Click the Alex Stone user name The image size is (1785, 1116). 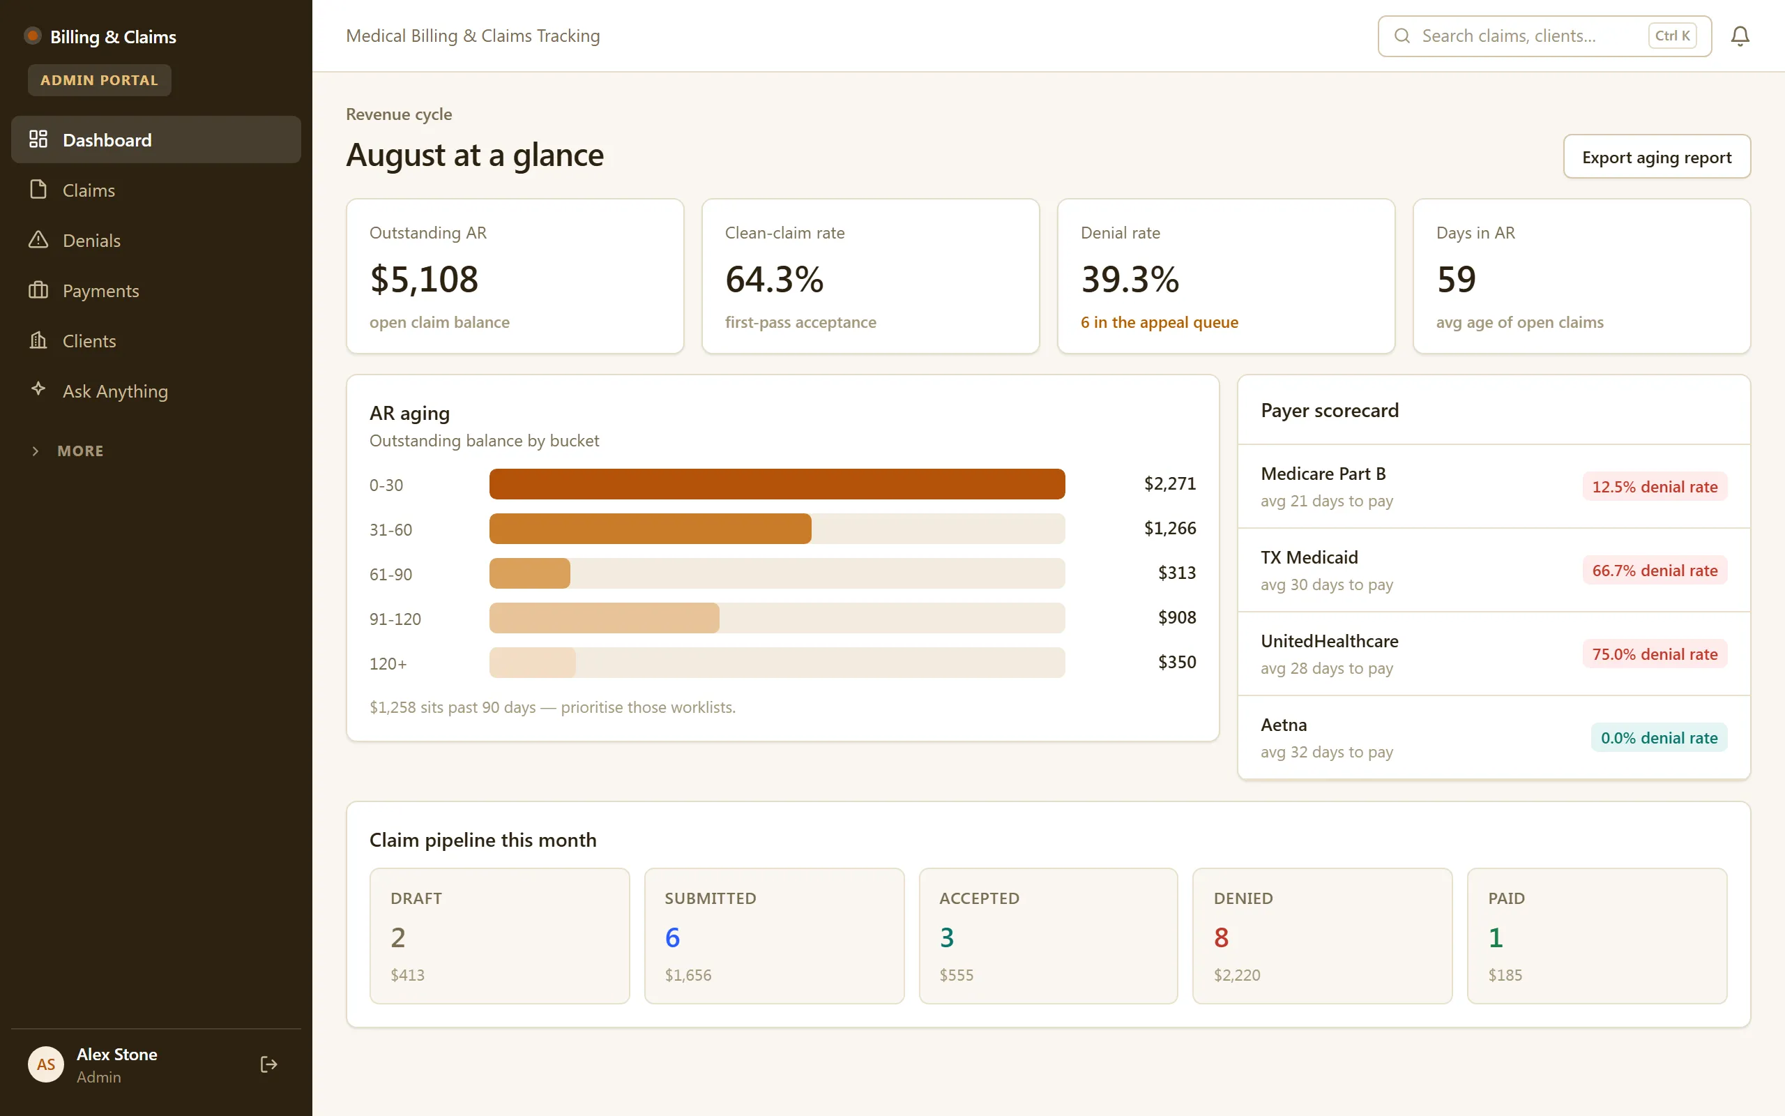tap(116, 1054)
